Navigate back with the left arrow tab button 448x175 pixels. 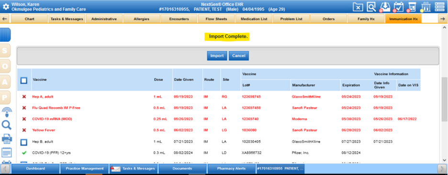coord(5,19)
